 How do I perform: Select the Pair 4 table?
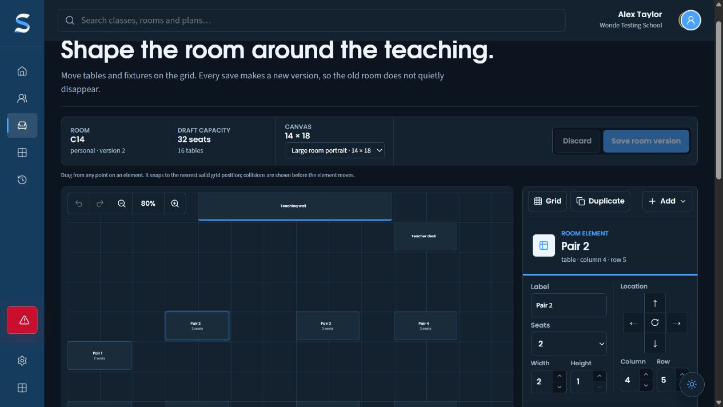point(425,326)
